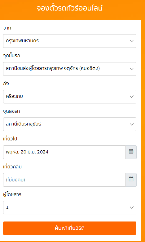
Task: Click the chevron arrow beside สถานีเดินรถขุขันธ์
Action: pyautogui.click(x=132, y=124)
